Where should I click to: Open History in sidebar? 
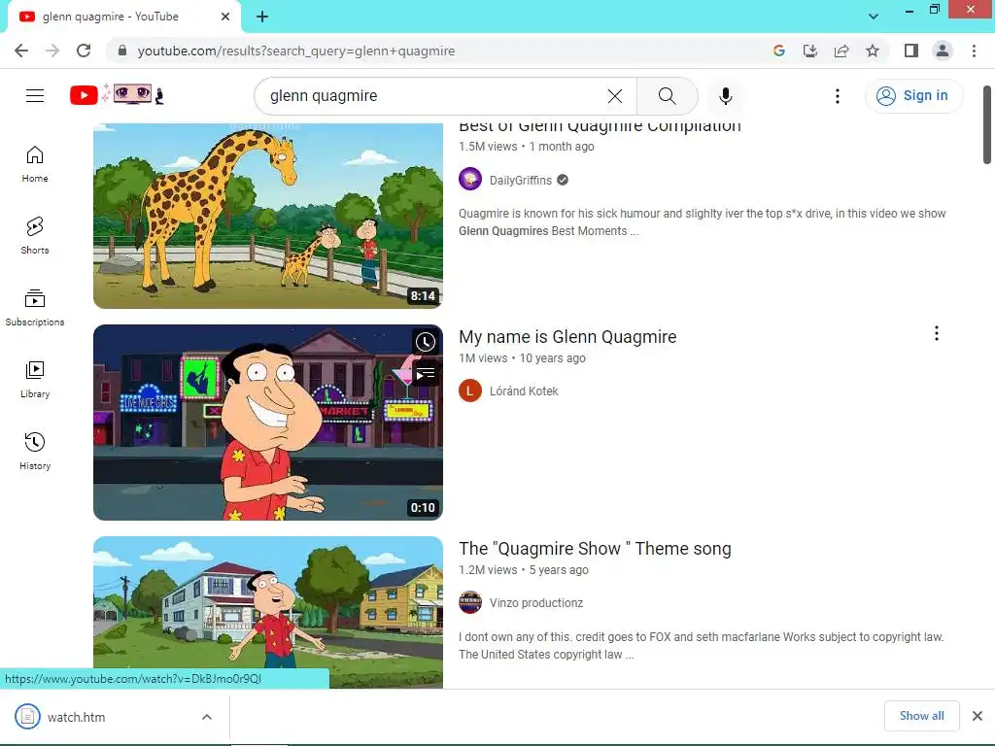tap(35, 451)
